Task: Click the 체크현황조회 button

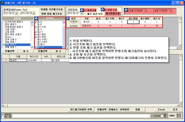Action: click(112, 13)
